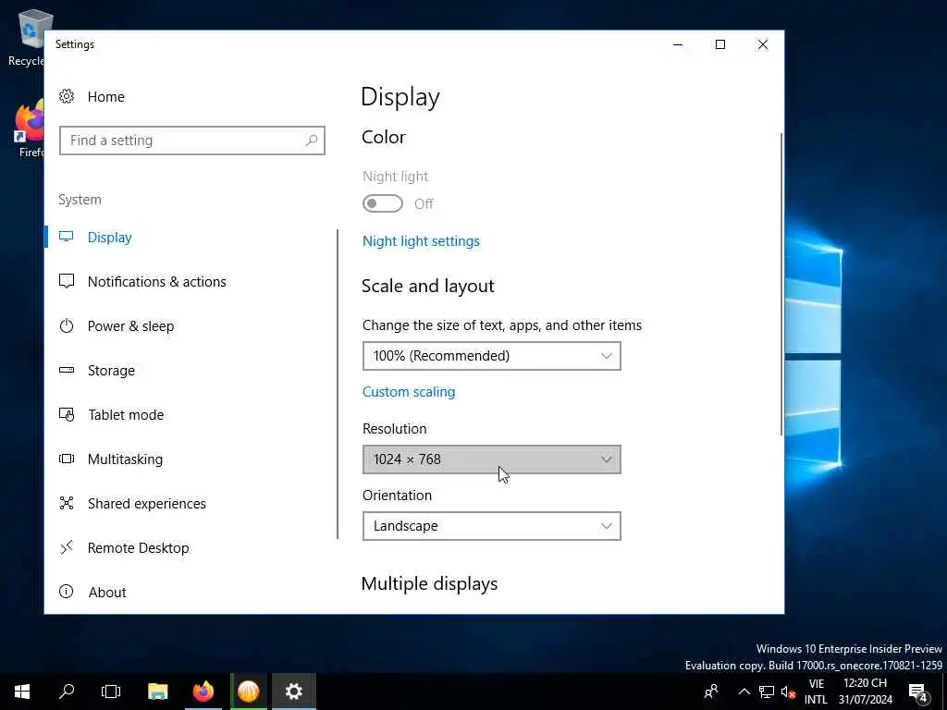The image size is (947, 710).
Task: Click the VIE INTL language indicator
Action: click(816, 692)
